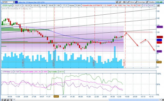Click the blue number 3 link-color box
Image resolution: width=164 pixels, height=101 pixels.
click(x=16, y=2)
